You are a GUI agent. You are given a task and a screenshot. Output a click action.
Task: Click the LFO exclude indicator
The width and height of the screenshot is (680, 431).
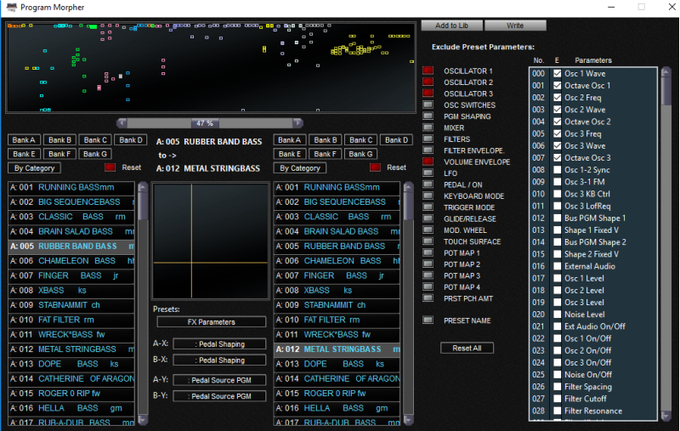tap(428, 173)
